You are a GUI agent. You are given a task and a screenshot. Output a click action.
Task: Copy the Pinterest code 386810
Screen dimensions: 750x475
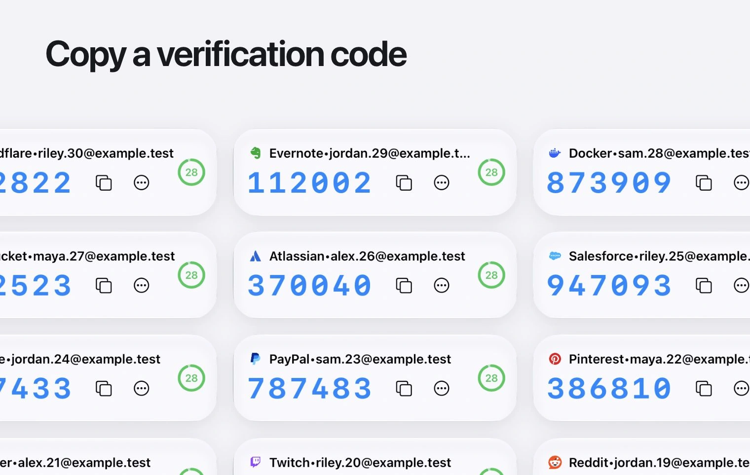[704, 388]
